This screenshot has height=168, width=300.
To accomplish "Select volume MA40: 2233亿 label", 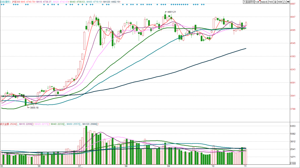I will 58,124.
